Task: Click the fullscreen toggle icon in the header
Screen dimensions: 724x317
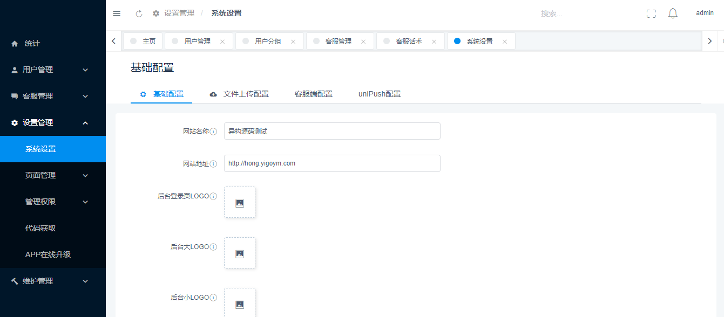Action: click(651, 13)
